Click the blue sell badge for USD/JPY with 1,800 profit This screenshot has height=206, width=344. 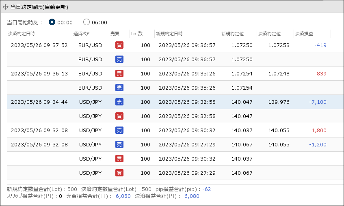pos(119,130)
